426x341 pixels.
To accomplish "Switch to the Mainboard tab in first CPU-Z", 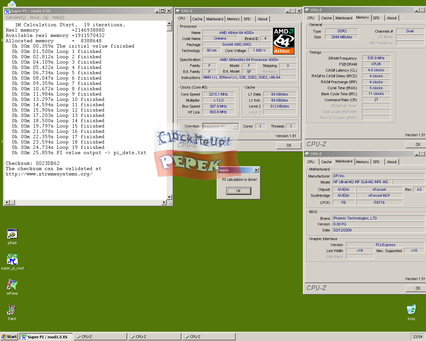I will click(x=215, y=19).
